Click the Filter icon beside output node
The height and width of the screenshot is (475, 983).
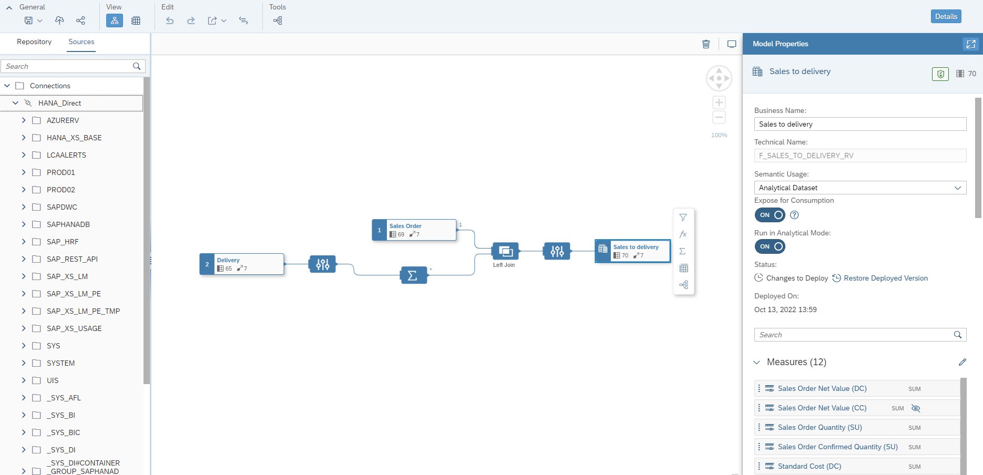[x=683, y=218]
